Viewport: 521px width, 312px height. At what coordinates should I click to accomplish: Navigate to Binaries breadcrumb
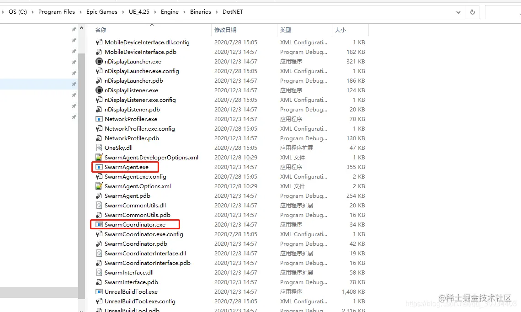[200, 11]
